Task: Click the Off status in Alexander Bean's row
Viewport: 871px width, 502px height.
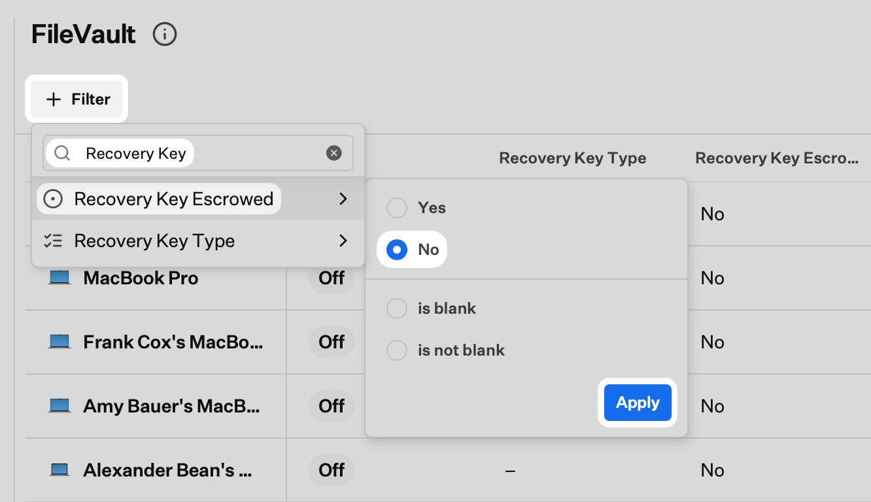Action: pos(332,470)
